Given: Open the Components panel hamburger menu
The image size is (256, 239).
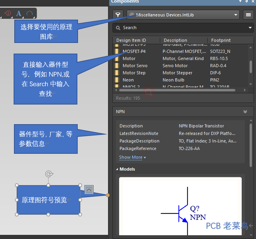Looking at the screenshot, I should [x=248, y=15].
